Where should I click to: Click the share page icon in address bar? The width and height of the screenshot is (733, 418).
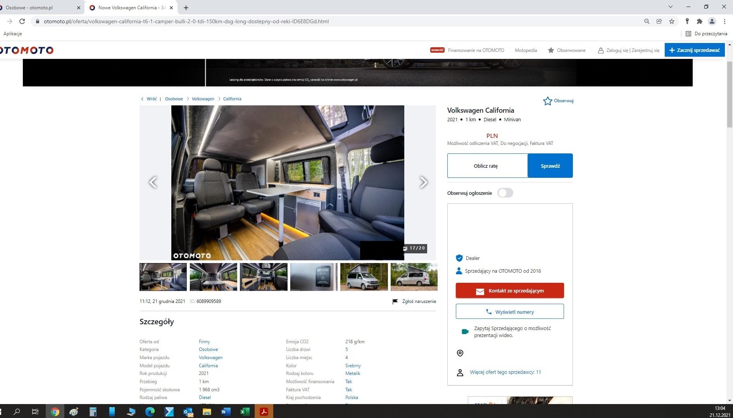(x=659, y=21)
